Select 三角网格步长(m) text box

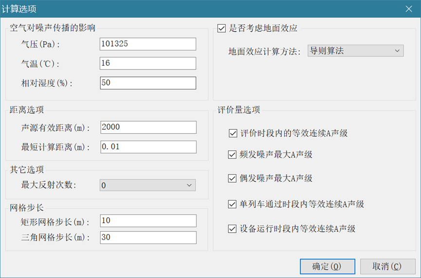pos(147,238)
